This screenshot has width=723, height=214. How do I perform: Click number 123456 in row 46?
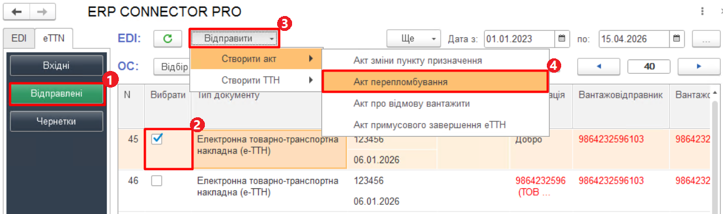369,181
